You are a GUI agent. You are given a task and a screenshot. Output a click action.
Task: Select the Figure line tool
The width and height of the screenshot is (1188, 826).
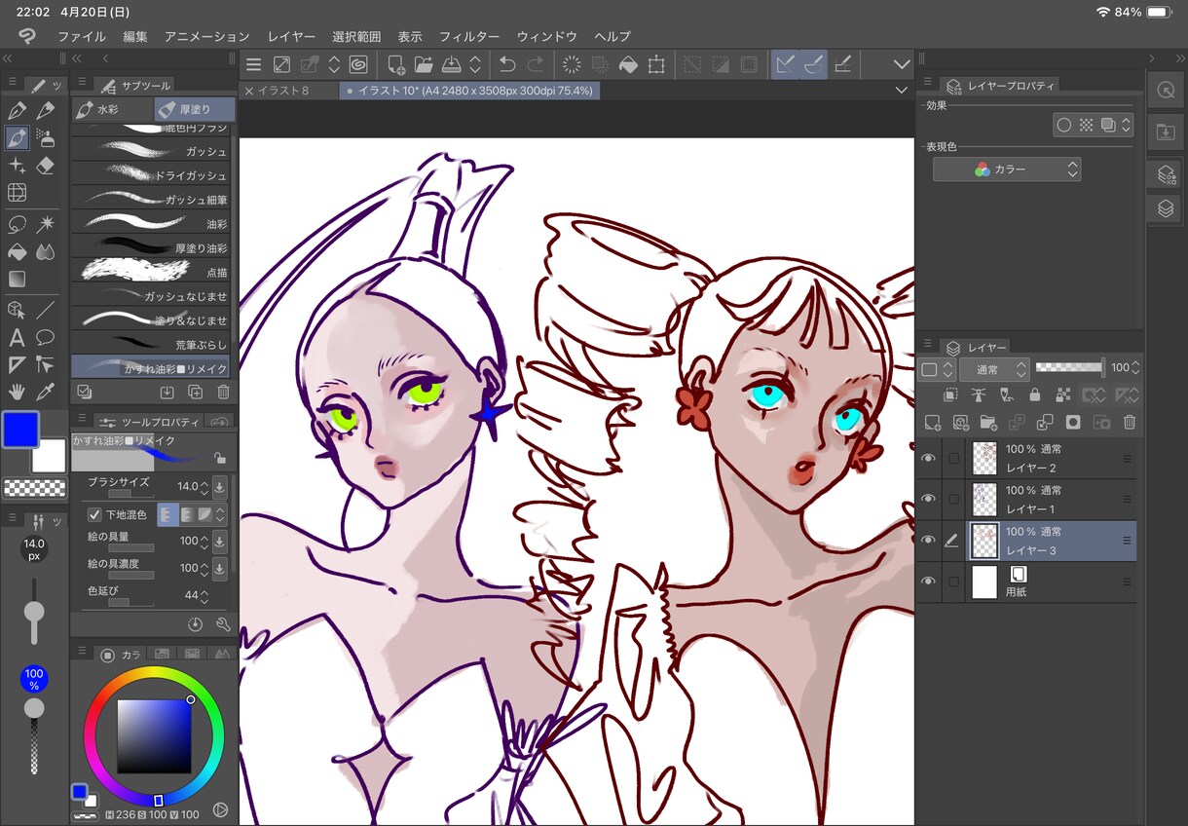[45, 311]
